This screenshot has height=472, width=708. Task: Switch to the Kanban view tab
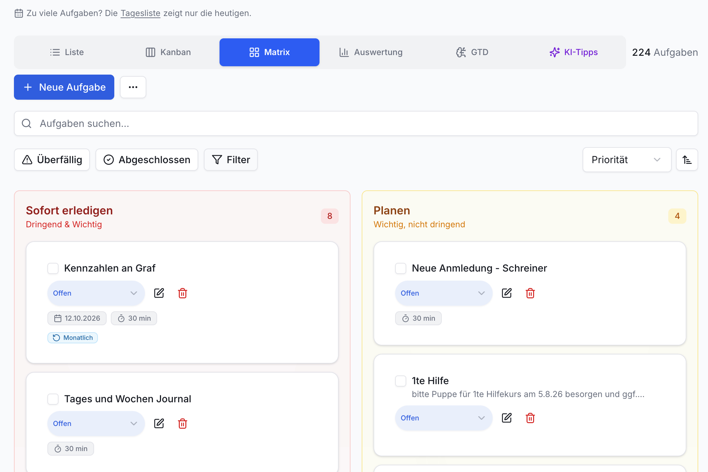[168, 52]
